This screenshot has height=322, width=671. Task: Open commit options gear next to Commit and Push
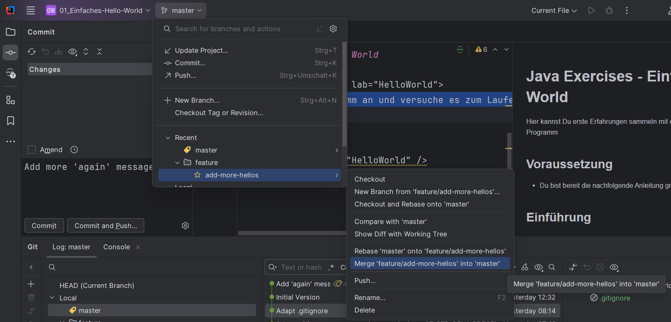click(x=185, y=226)
